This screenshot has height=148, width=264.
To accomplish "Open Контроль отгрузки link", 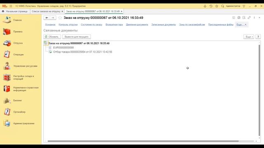I will [68, 25].
